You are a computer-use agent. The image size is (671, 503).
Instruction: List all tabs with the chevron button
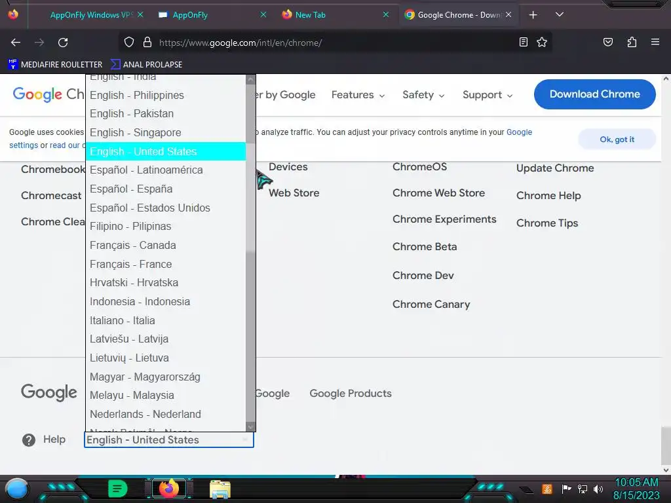coord(560,14)
